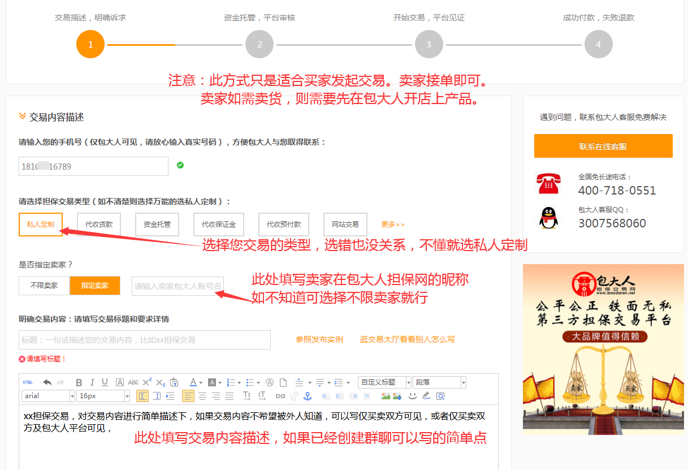Image resolution: width=688 pixels, height=470 pixels.
Task: Select 私人定制 as the transaction type
Action: pyautogui.click(x=40, y=224)
